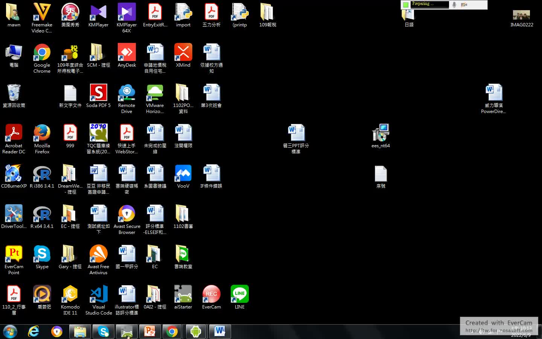Screen dimensions: 542x339
Task: Launch aiStarter from the desktop
Action: [183, 297]
